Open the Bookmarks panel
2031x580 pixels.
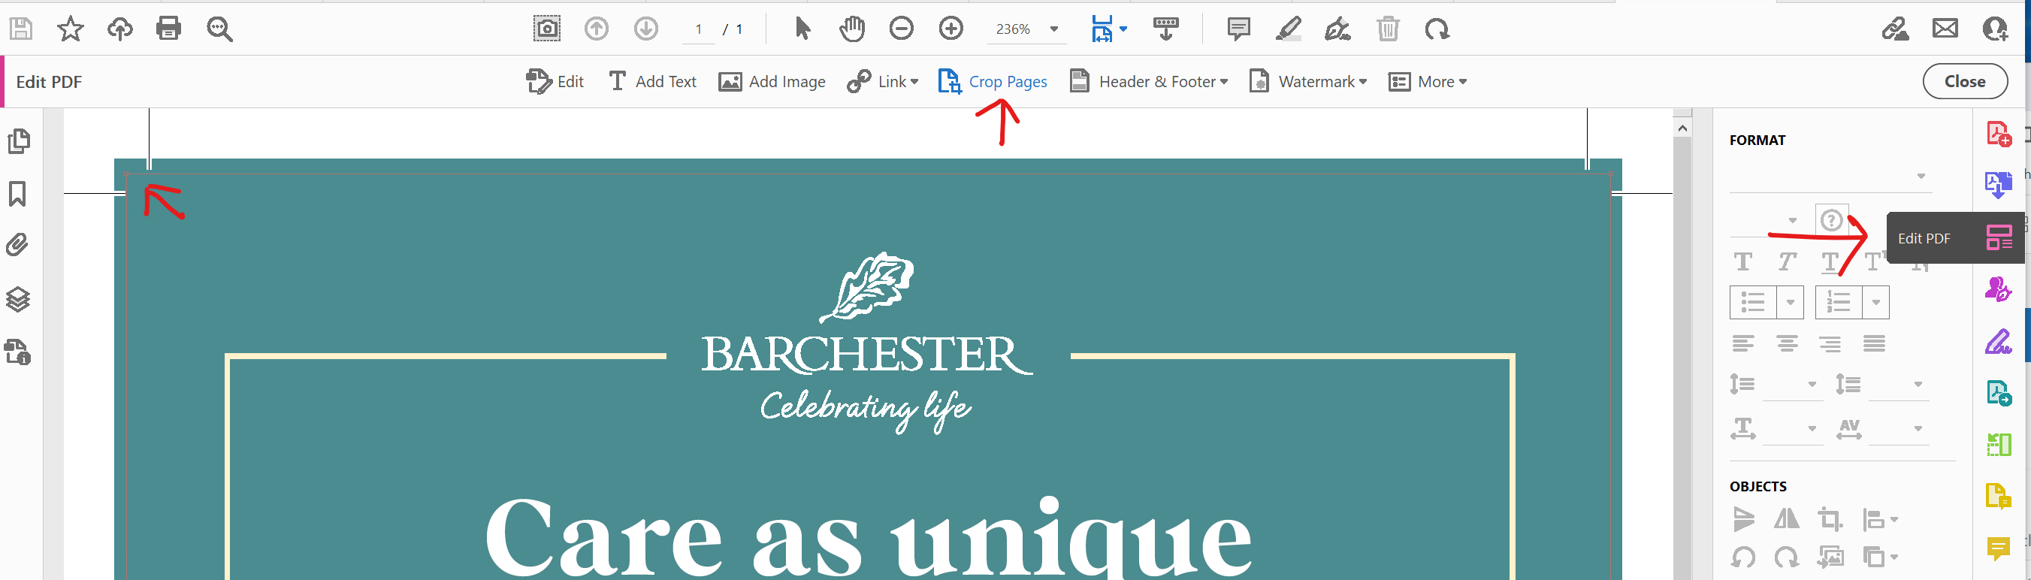17,194
